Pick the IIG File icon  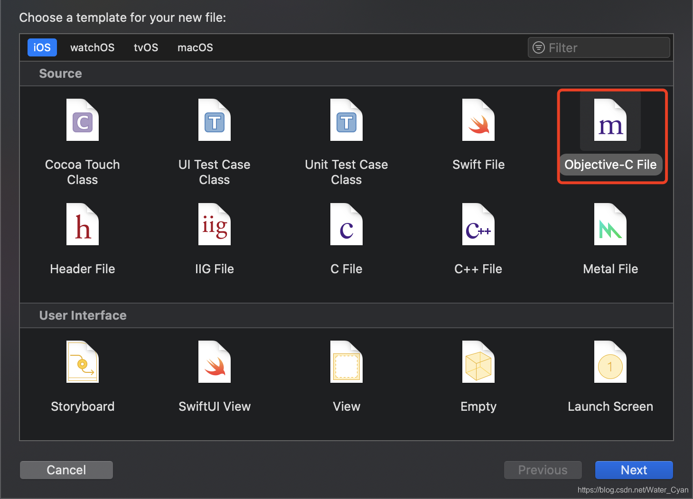(215, 224)
